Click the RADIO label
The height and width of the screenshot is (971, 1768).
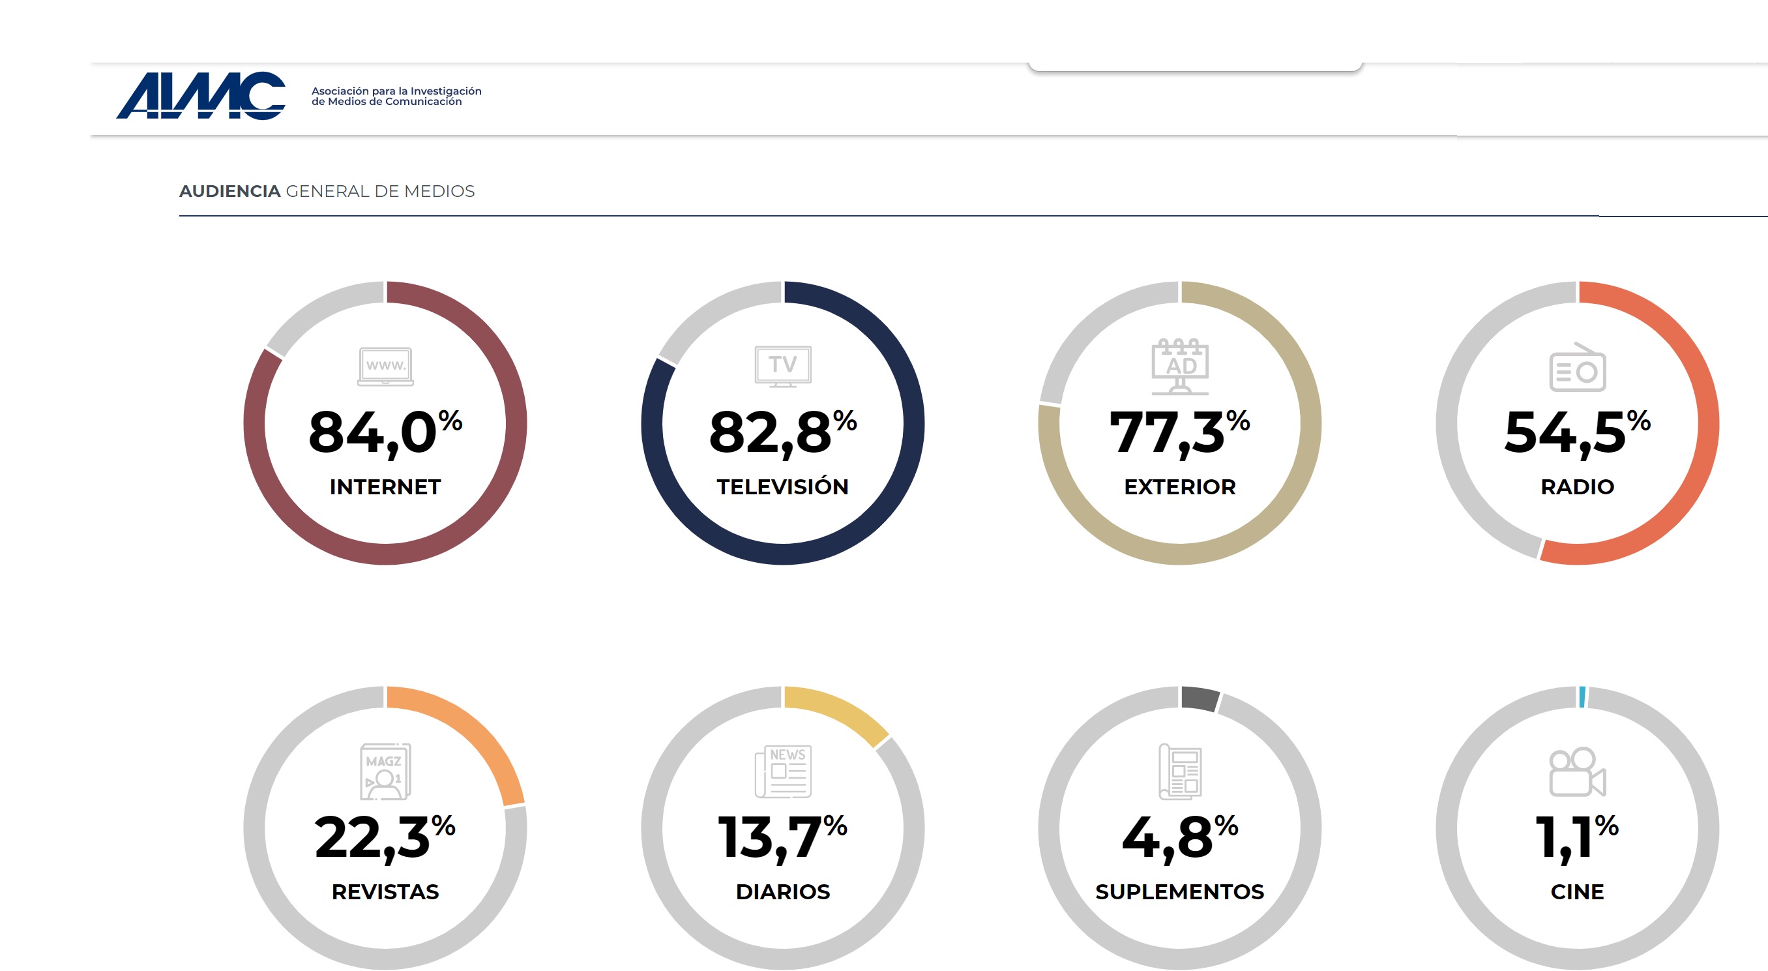pos(1577,487)
